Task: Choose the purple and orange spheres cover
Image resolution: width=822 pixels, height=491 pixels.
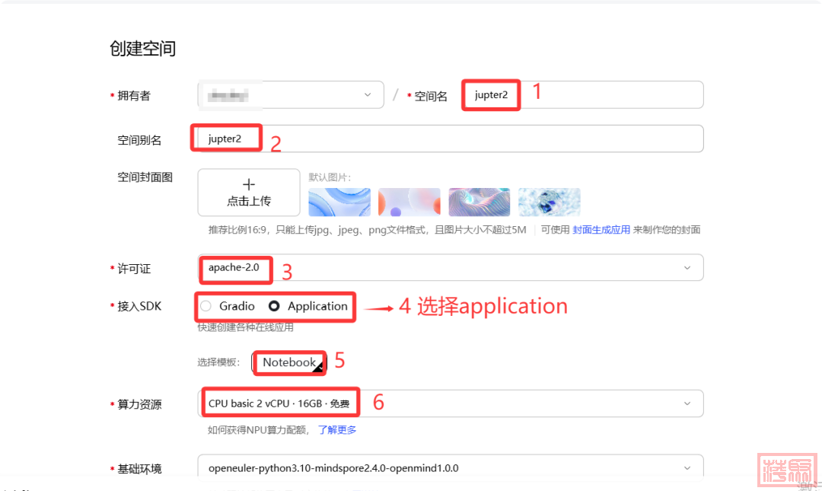Action: pyautogui.click(x=409, y=202)
